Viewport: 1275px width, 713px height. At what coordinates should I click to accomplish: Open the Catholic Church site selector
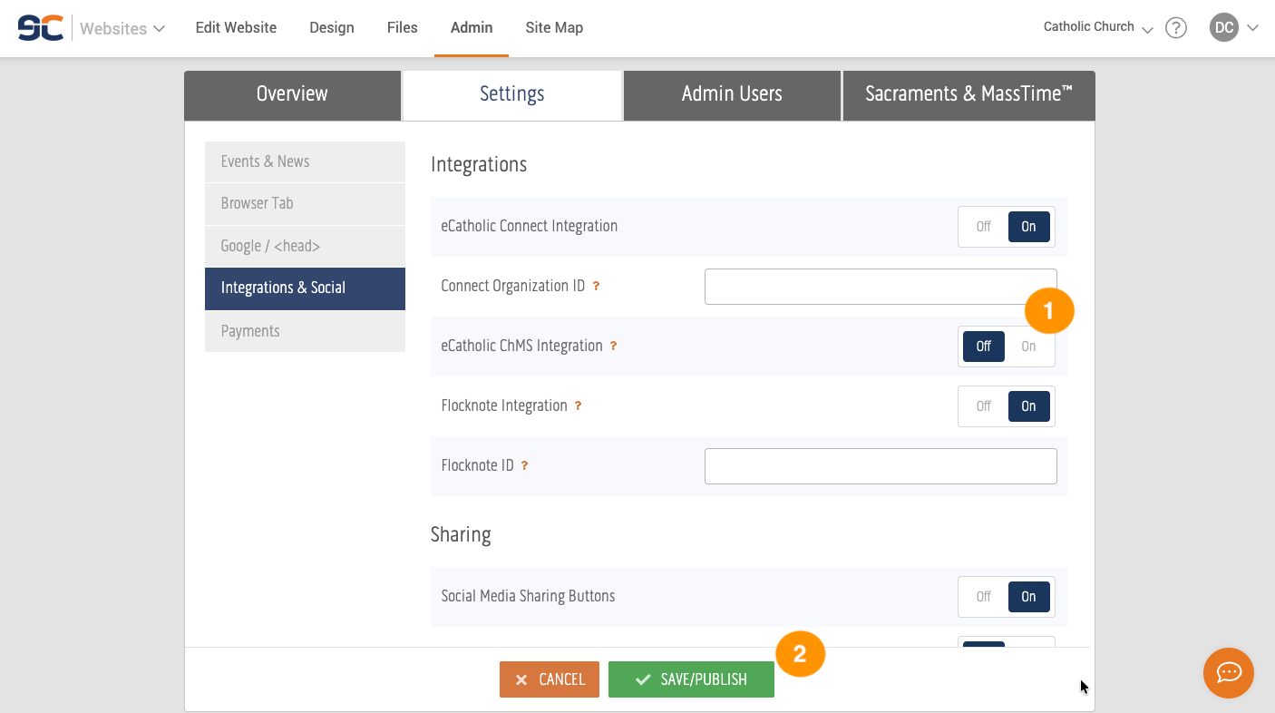click(x=1097, y=27)
